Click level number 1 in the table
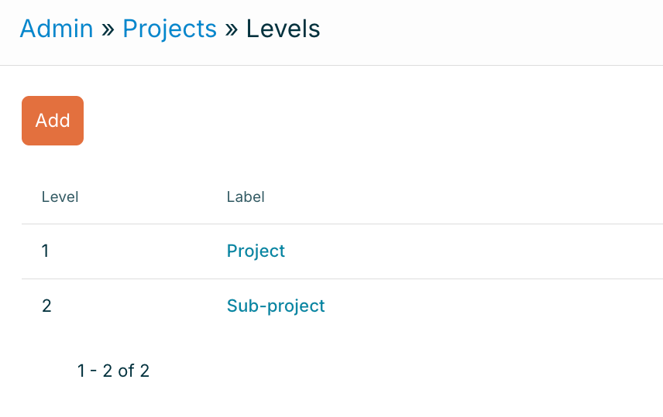This screenshot has width=663, height=417. coord(46,251)
